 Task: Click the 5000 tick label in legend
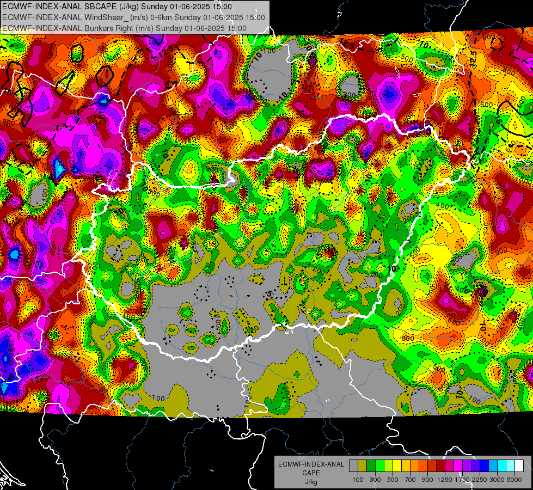coord(514,480)
